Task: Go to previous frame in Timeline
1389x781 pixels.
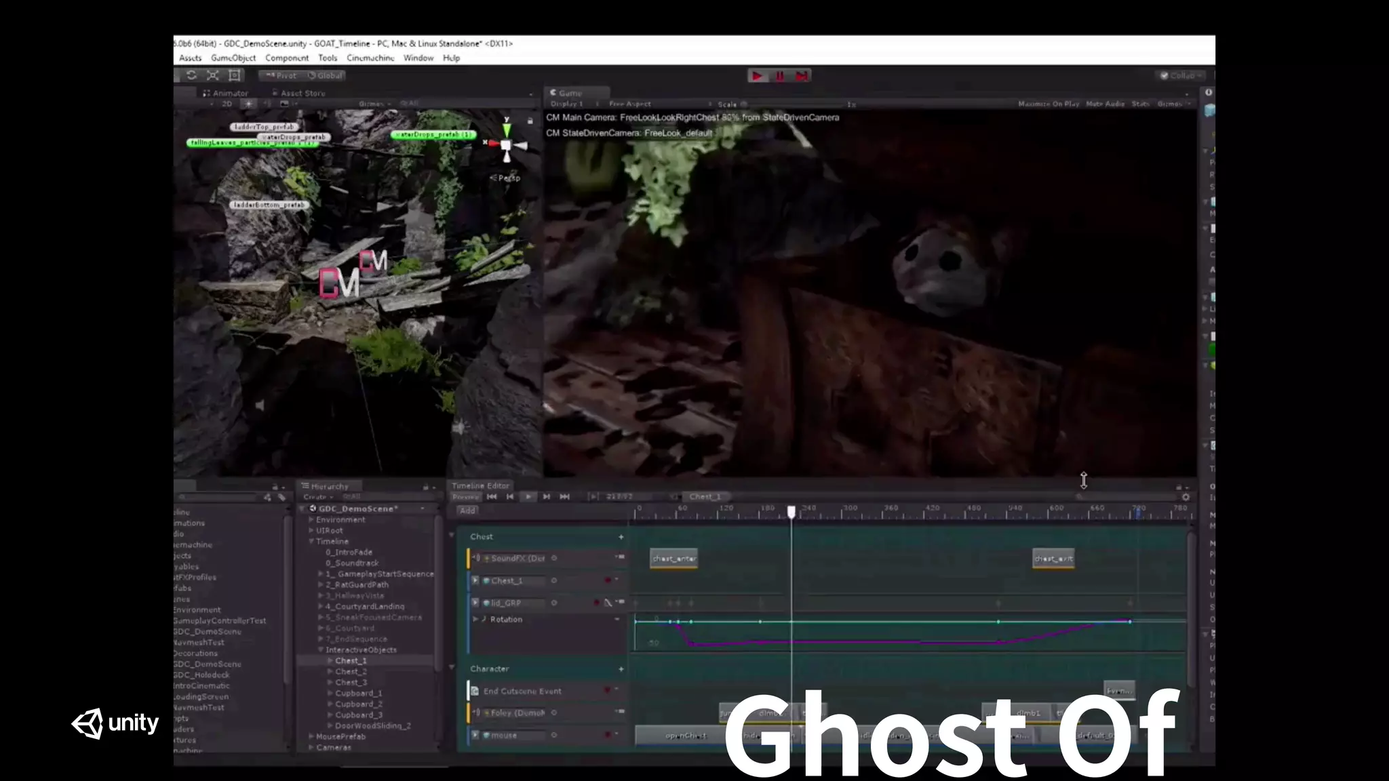Action: coord(510,497)
